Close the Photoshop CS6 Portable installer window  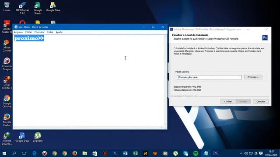266,29
